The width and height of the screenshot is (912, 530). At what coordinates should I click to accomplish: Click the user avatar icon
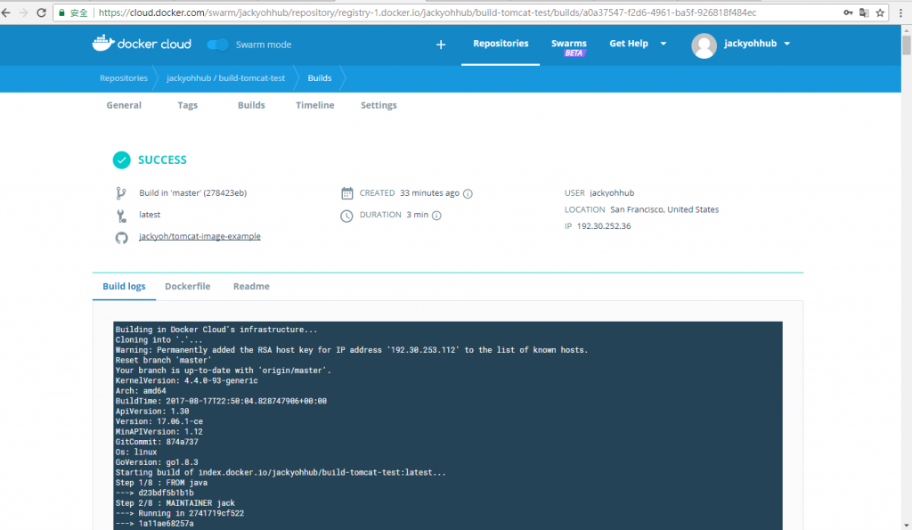(704, 45)
